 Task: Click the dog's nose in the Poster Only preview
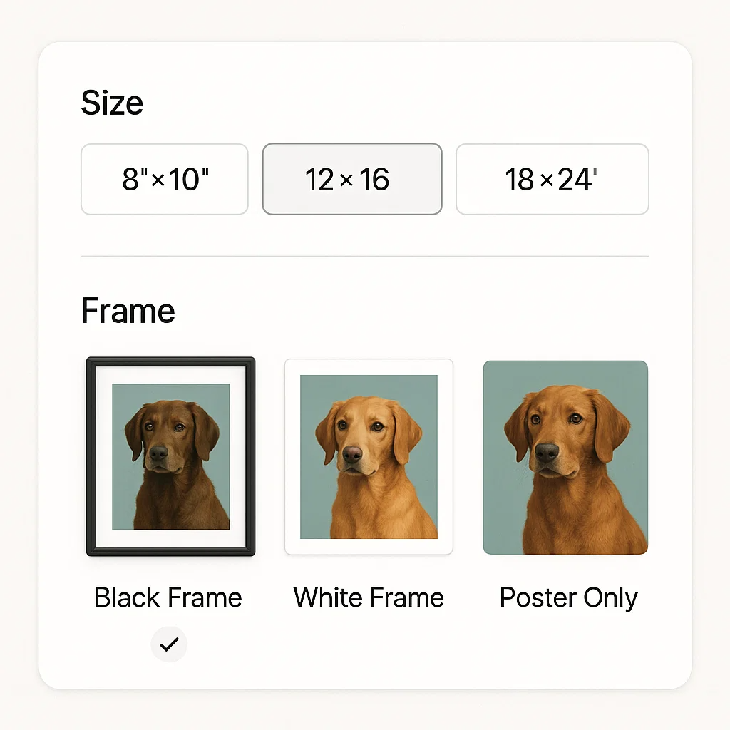(547, 451)
